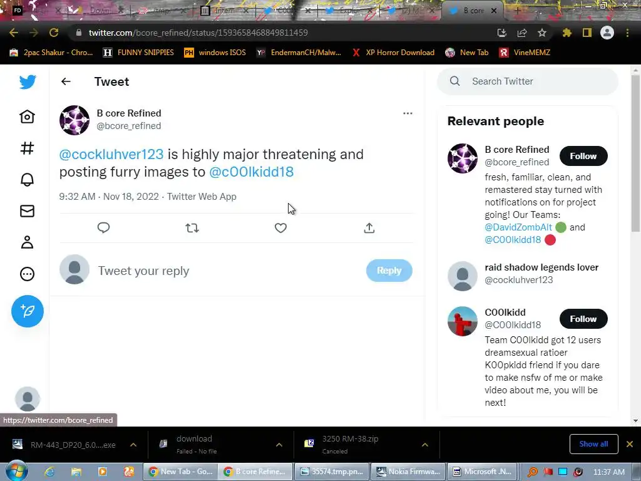Open Notifications bell icon

coord(28,180)
